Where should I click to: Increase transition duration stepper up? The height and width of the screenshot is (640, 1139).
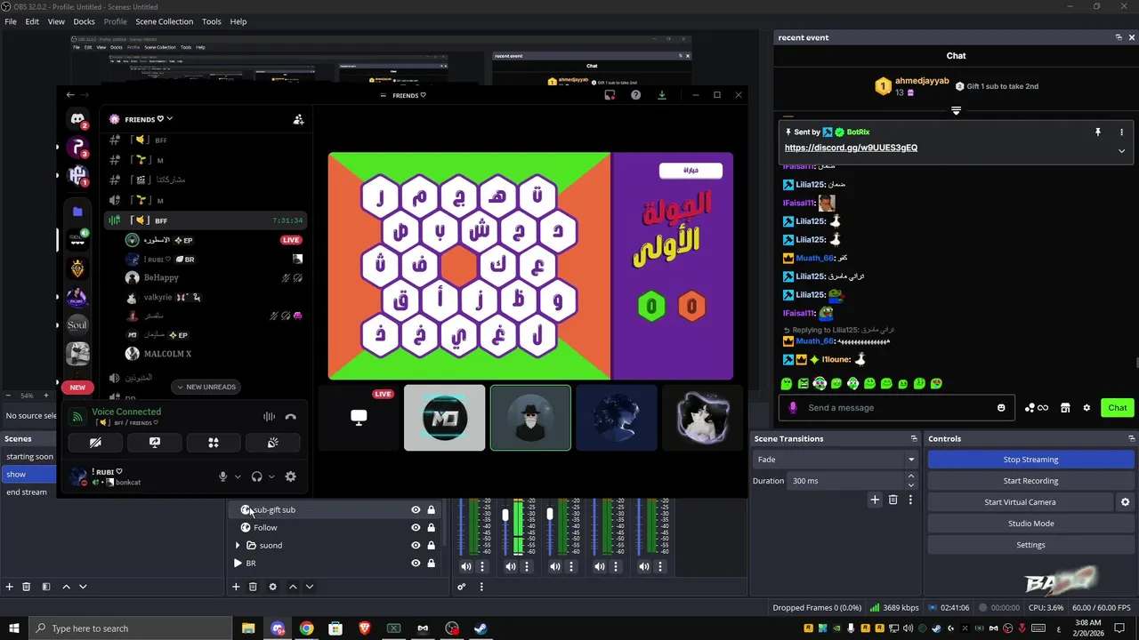[910, 476]
